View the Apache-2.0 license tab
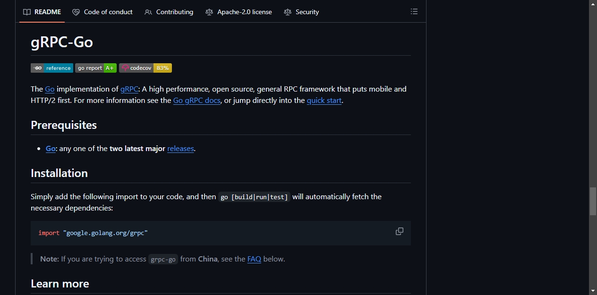 point(239,12)
